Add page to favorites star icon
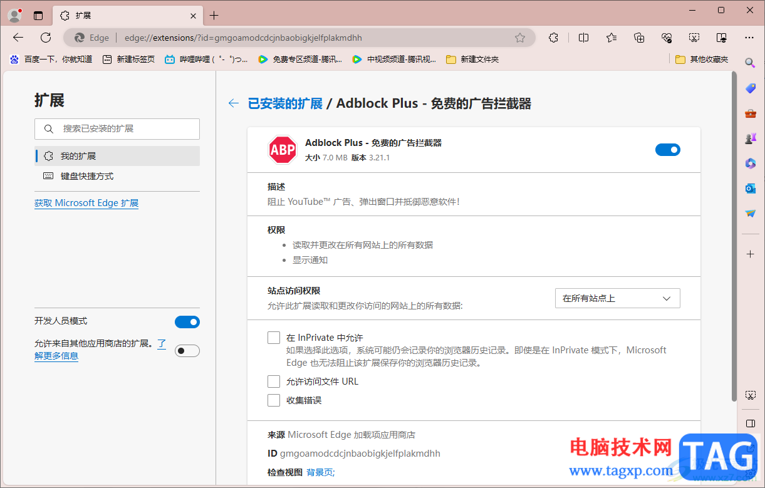 (x=520, y=38)
